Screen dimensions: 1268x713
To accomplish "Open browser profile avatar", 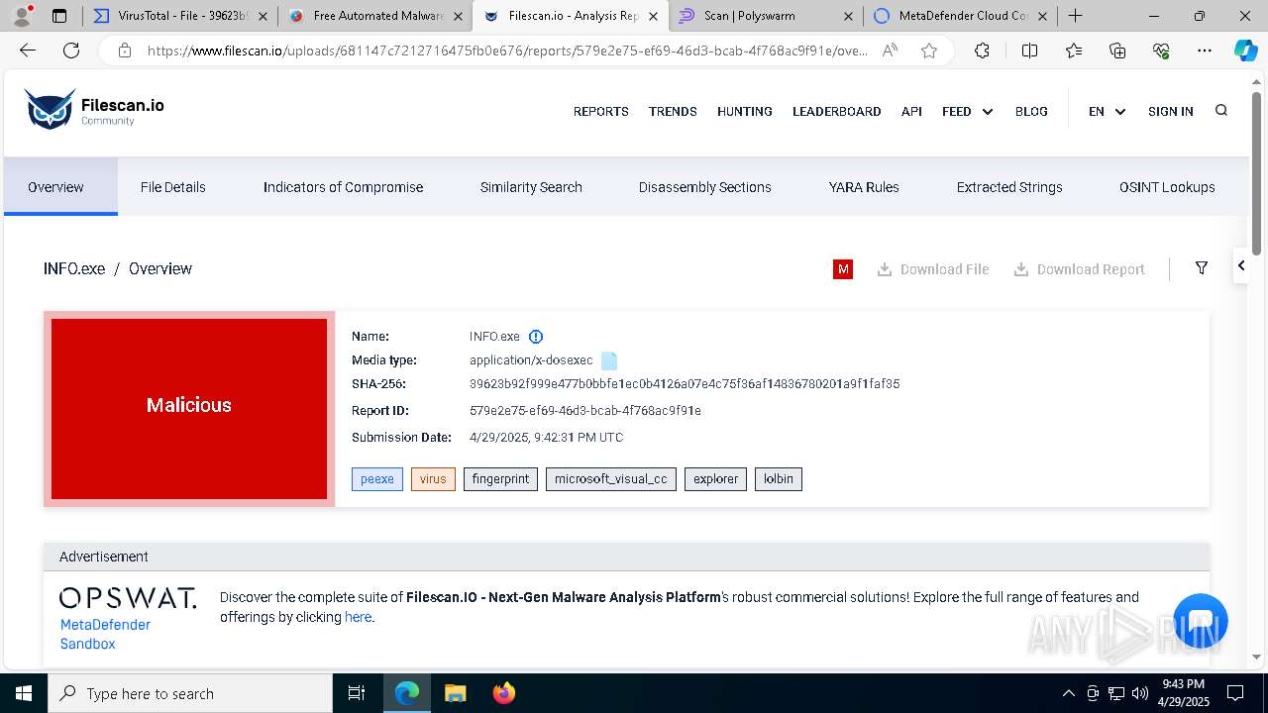I will (22, 16).
